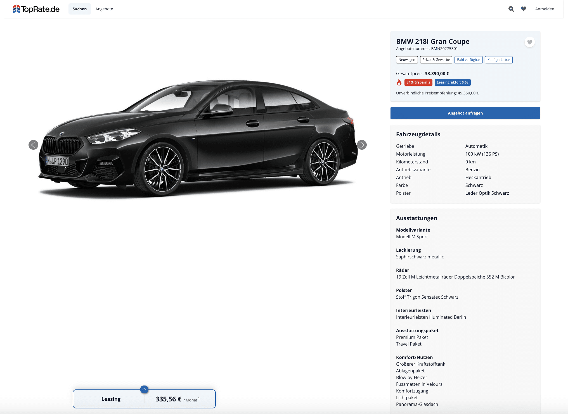Screen dimensions: 568x414
Task: Click Modell M Sport text
Action: 412,237
